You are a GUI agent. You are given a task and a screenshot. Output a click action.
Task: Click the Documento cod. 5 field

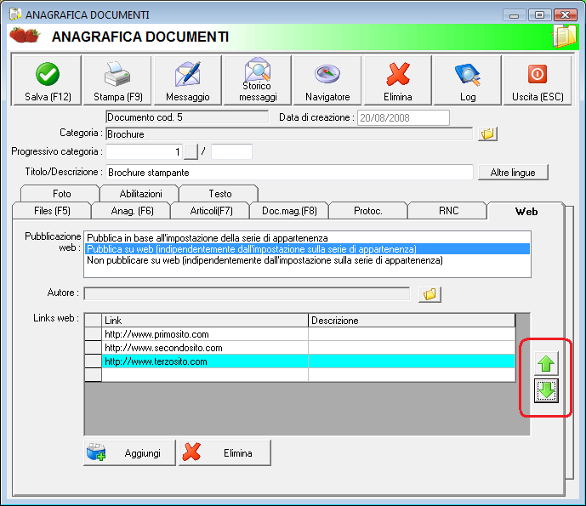[x=187, y=117]
